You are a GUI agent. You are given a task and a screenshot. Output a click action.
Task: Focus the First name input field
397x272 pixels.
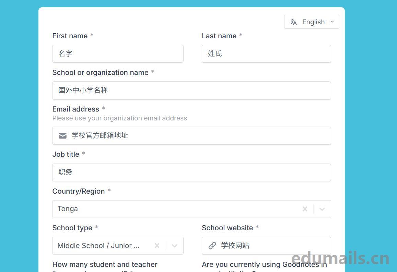point(118,54)
